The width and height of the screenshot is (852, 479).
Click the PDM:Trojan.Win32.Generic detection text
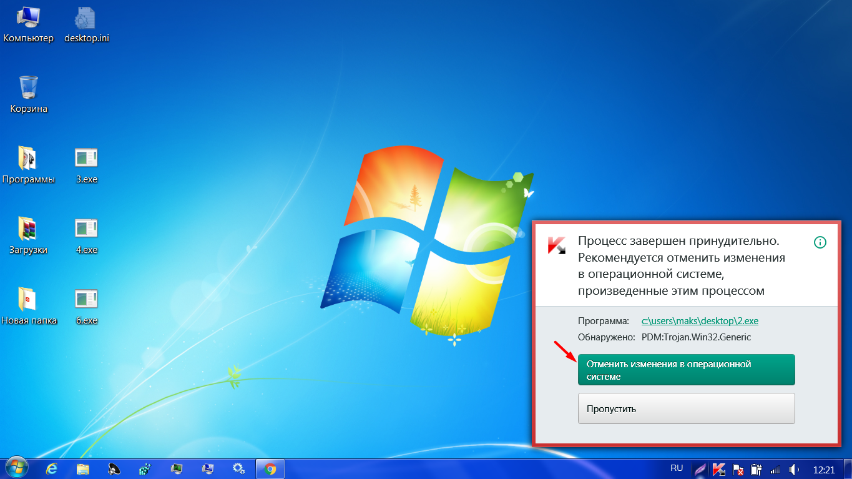click(x=696, y=337)
